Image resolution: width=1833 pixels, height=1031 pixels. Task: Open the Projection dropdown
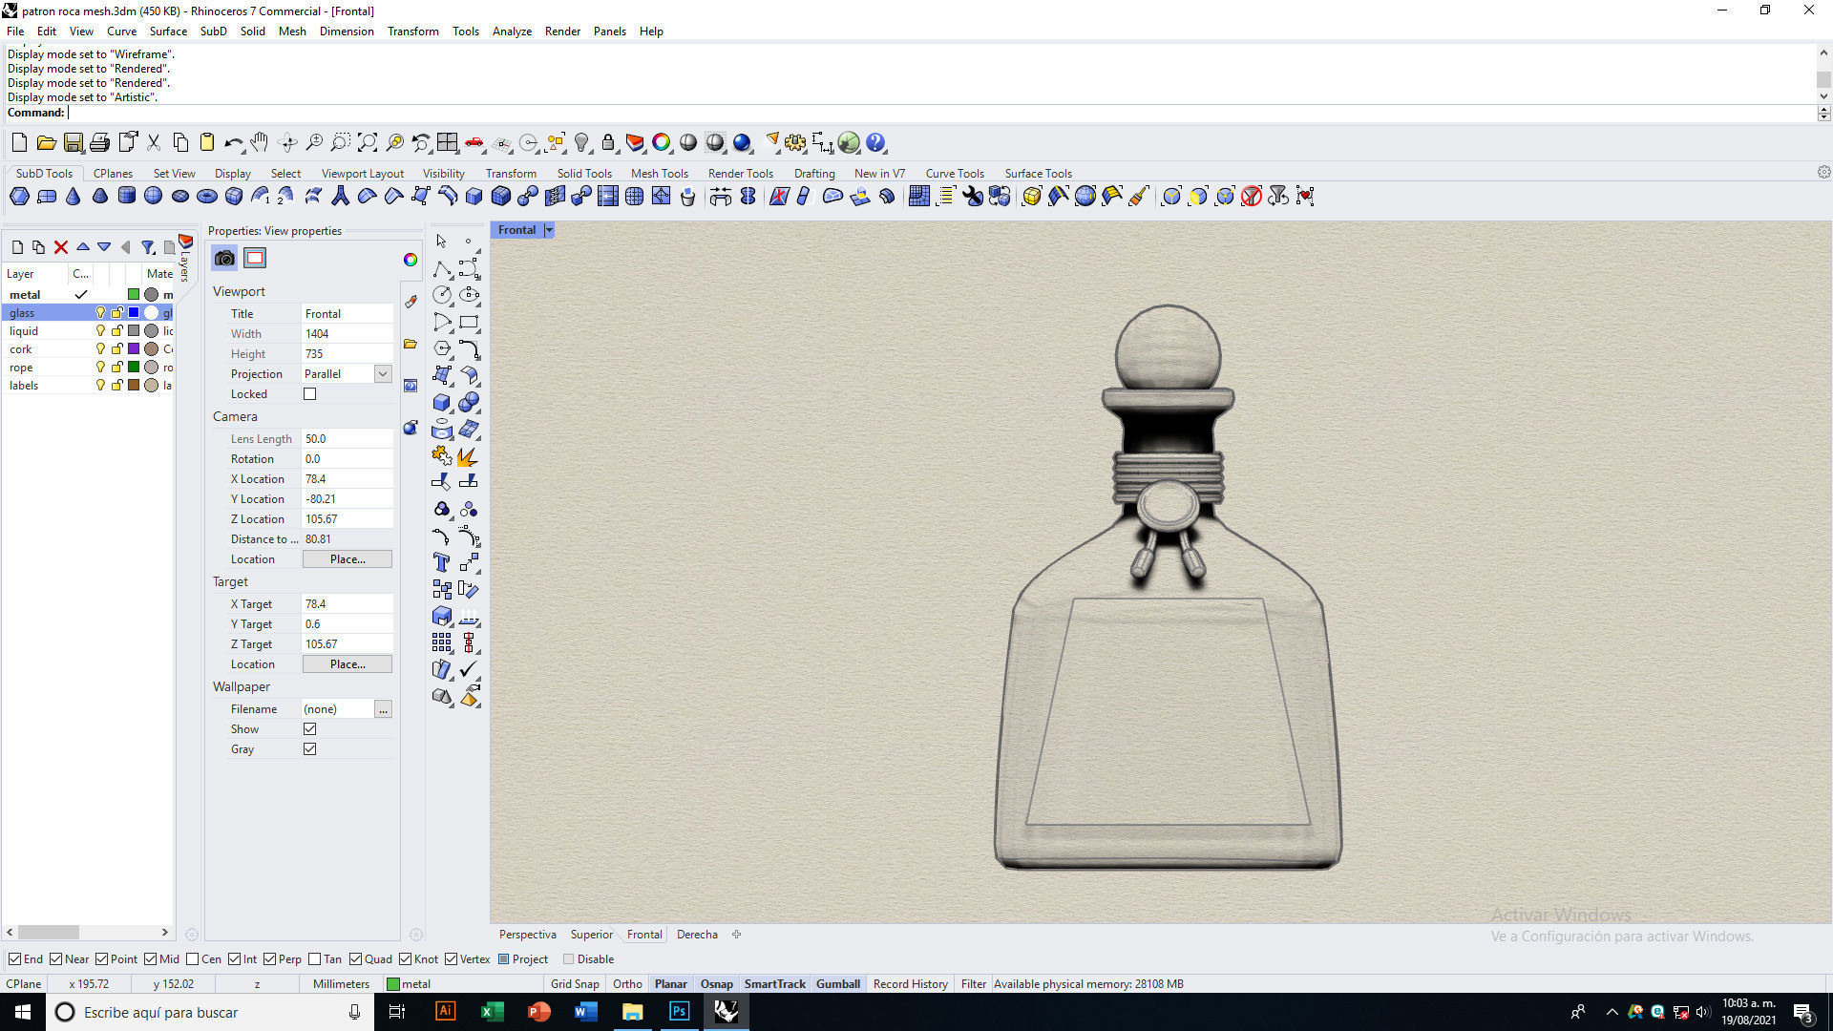pyautogui.click(x=383, y=374)
